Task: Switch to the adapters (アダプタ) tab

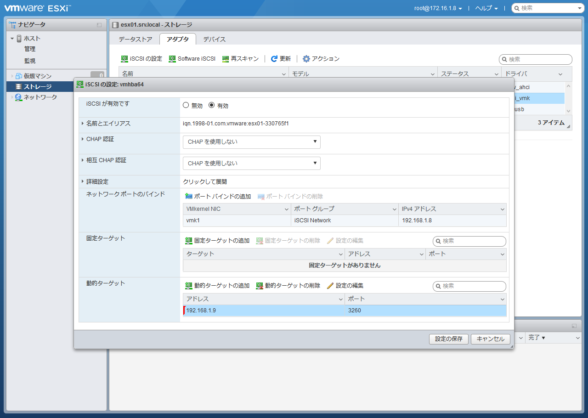Action: (x=178, y=40)
